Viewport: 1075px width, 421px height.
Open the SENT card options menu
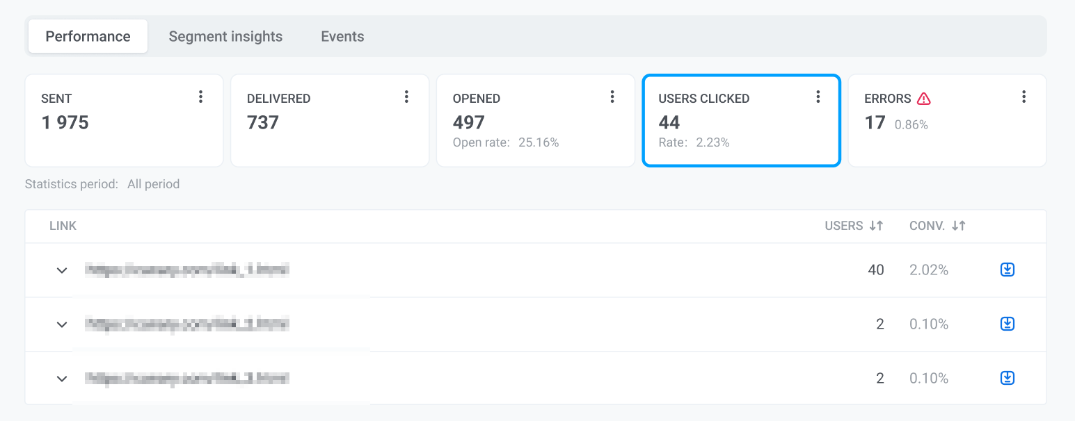200,97
